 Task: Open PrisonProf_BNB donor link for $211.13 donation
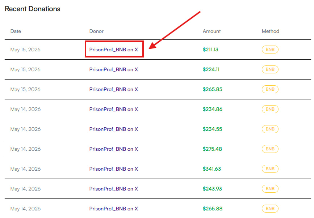[x=114, y=50]
